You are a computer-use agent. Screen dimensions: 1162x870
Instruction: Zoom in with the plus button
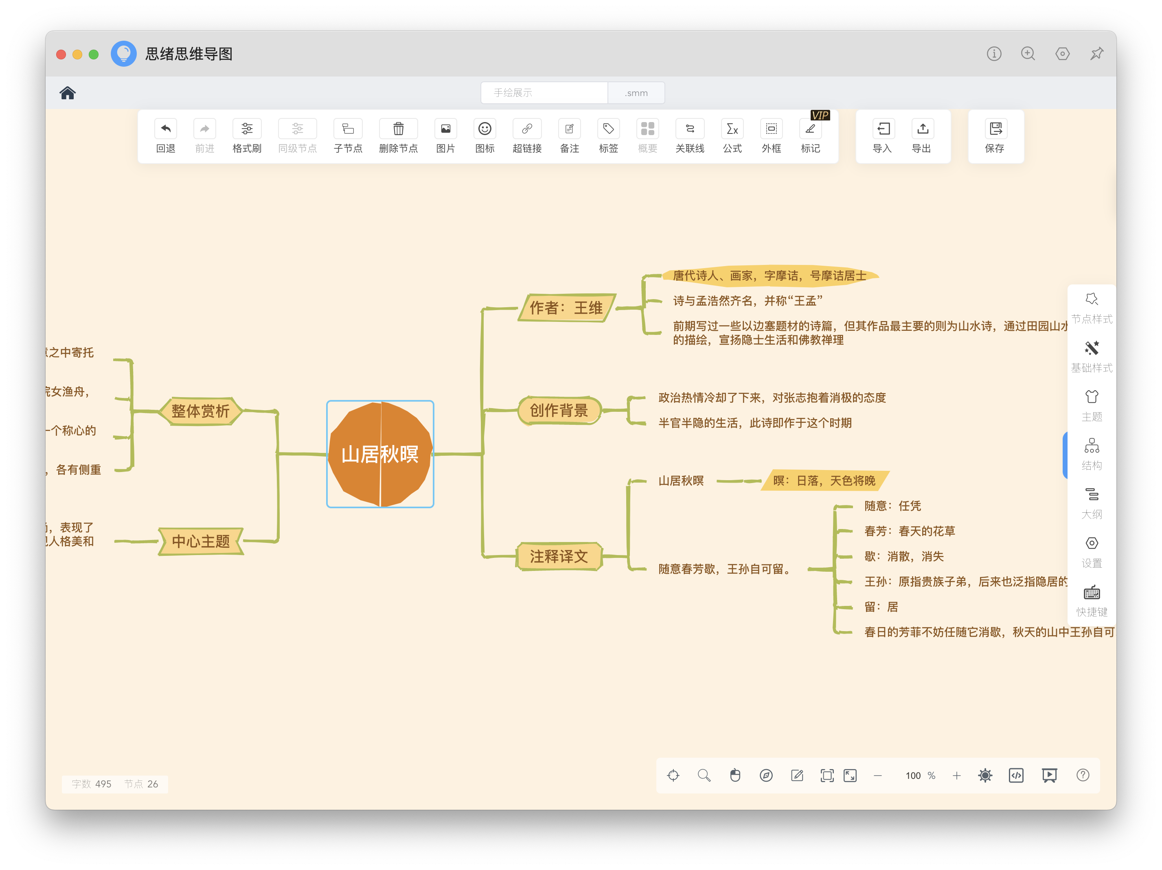[x=957, y=776]
